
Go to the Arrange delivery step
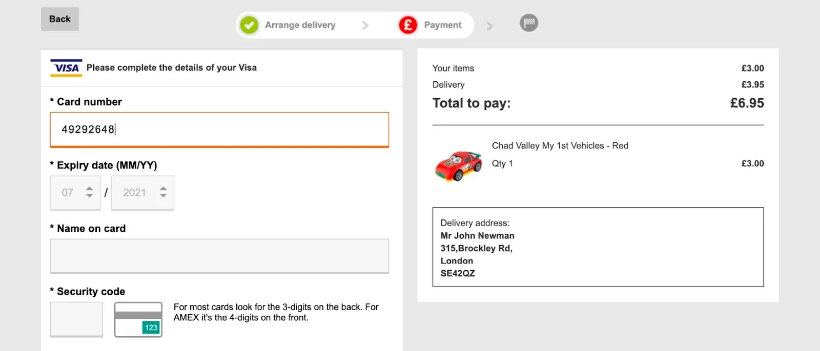pyautogui.click(x=300, y=25)
